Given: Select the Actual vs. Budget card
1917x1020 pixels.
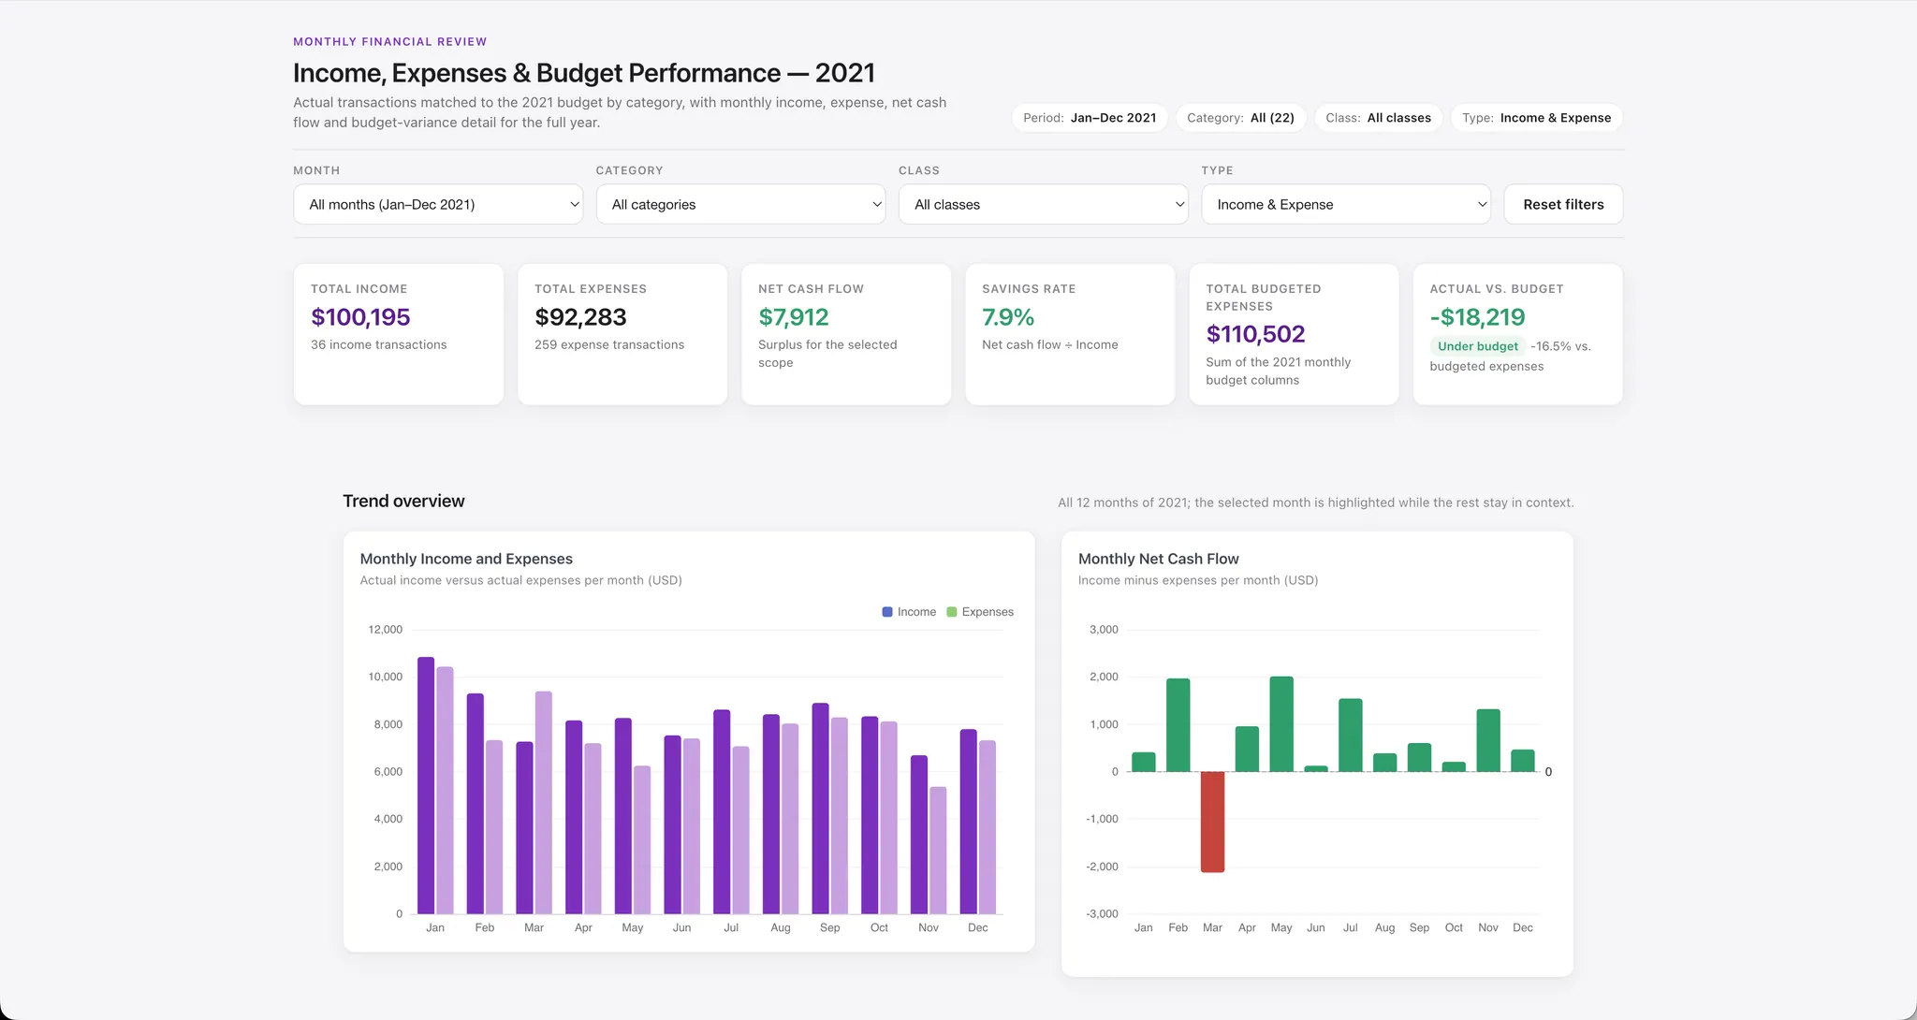Looking at the screenshot, I should click(1517, 334).
